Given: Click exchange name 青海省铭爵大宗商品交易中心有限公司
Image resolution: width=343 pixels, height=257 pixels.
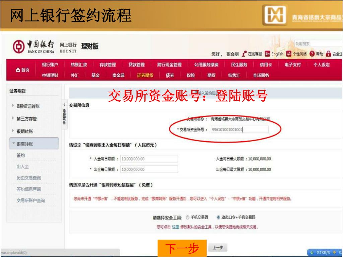Looking at the screenshot, I should click(241, 119).
